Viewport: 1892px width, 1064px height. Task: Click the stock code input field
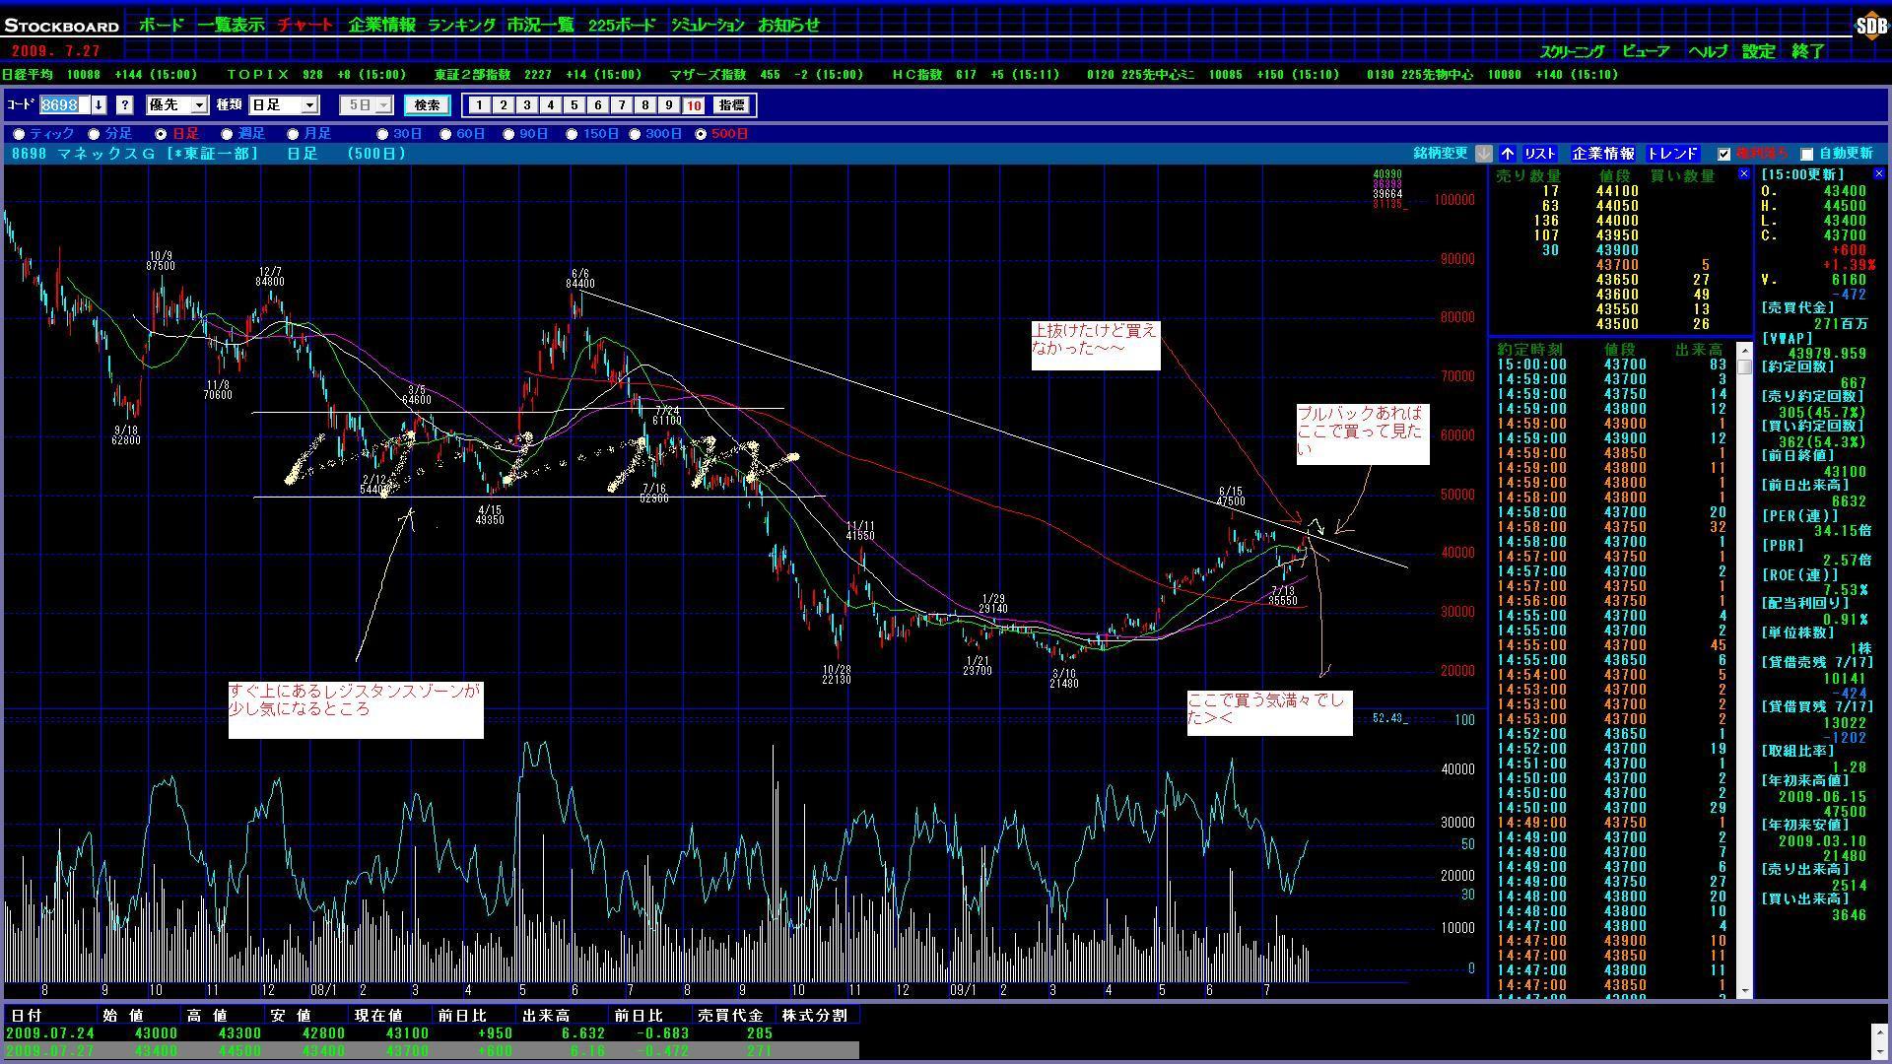65,105
